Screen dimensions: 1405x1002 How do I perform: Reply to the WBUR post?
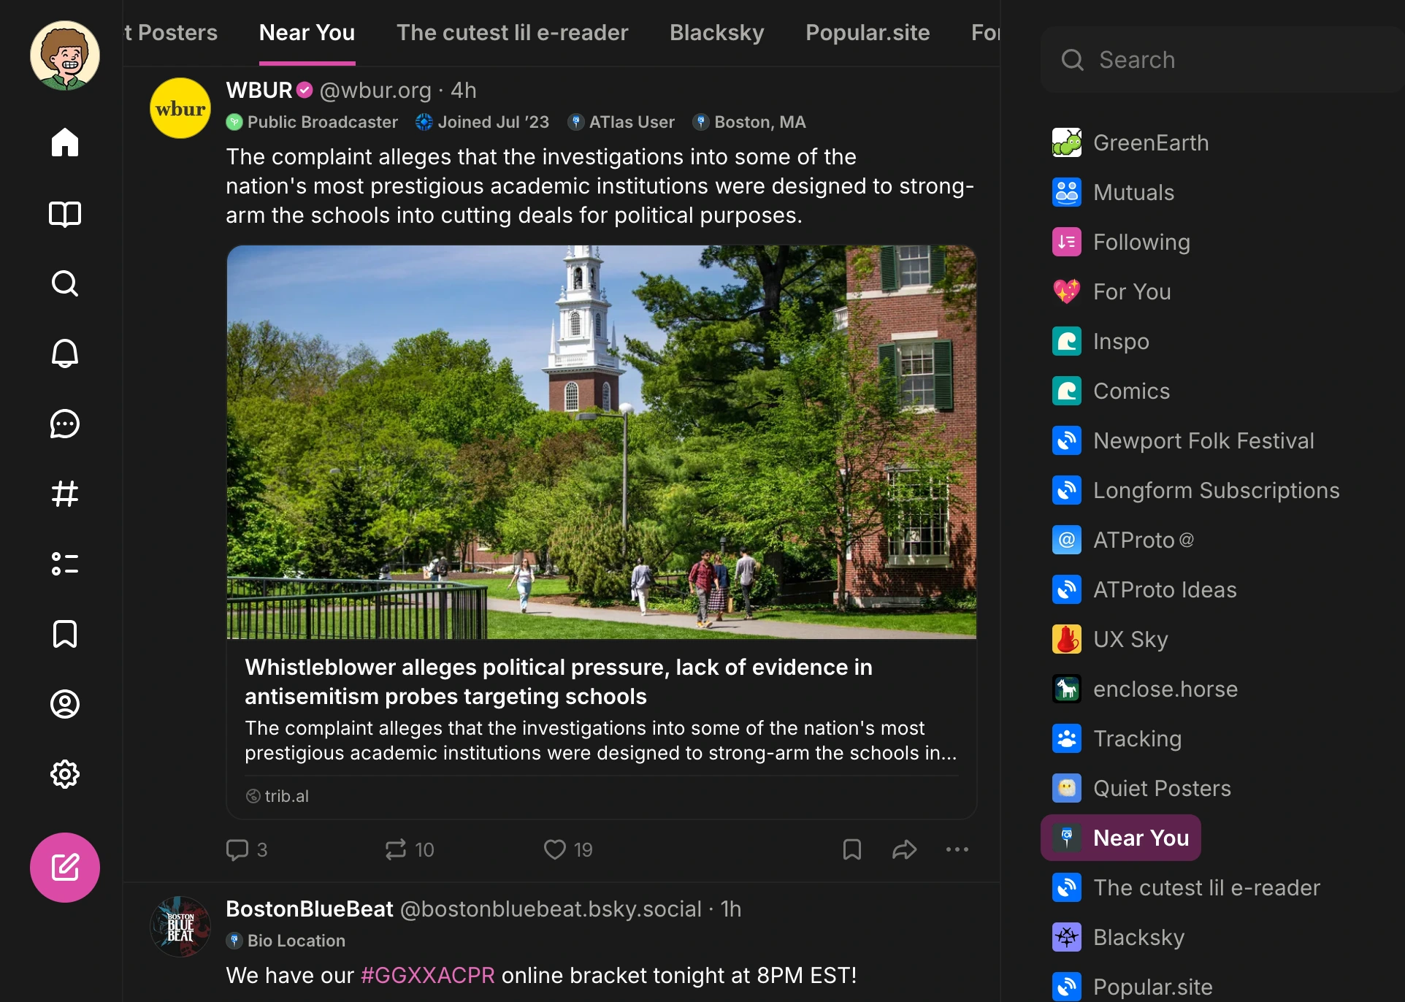click(x=247, y=849)
